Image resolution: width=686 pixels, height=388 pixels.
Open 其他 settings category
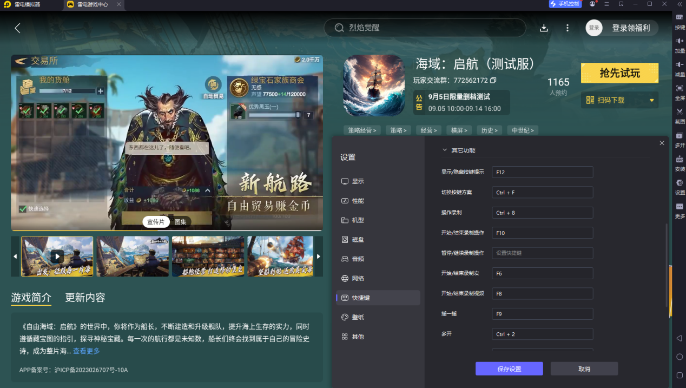click(378, 337)
